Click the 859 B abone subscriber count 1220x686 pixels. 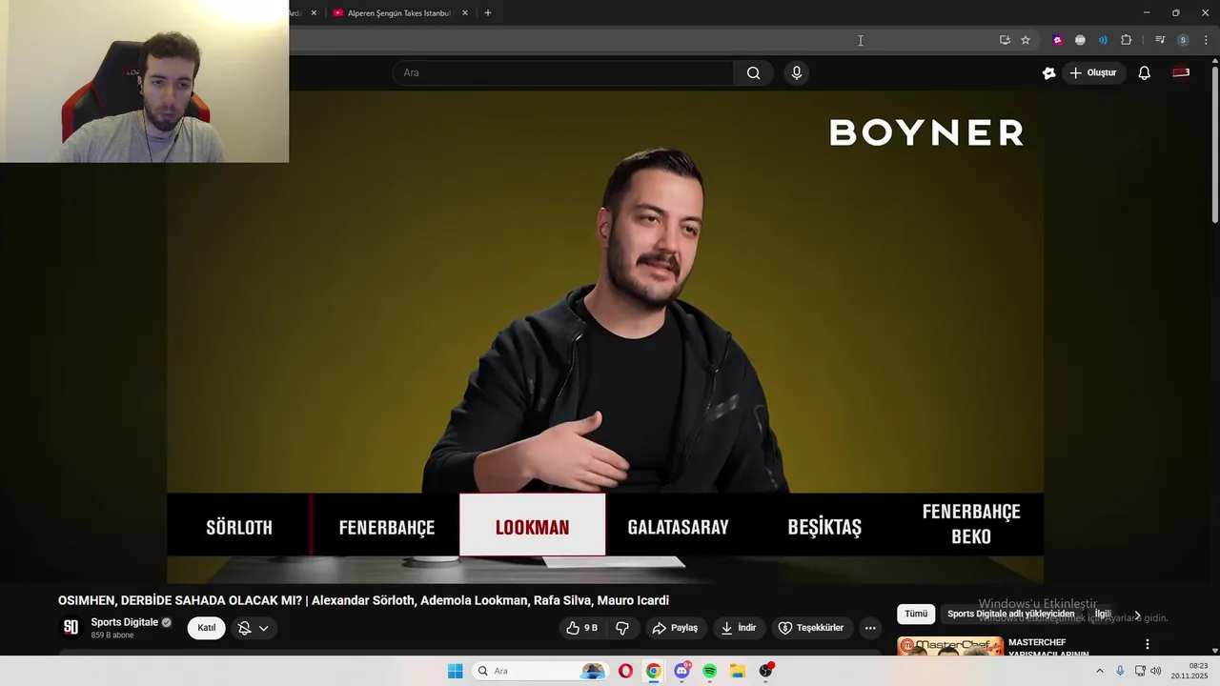tap(112, 635)
